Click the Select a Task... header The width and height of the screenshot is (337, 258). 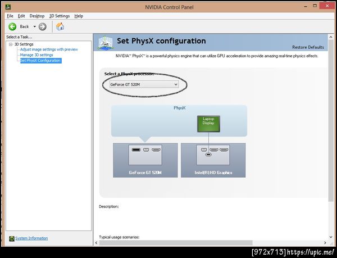[x=19, y=37]
